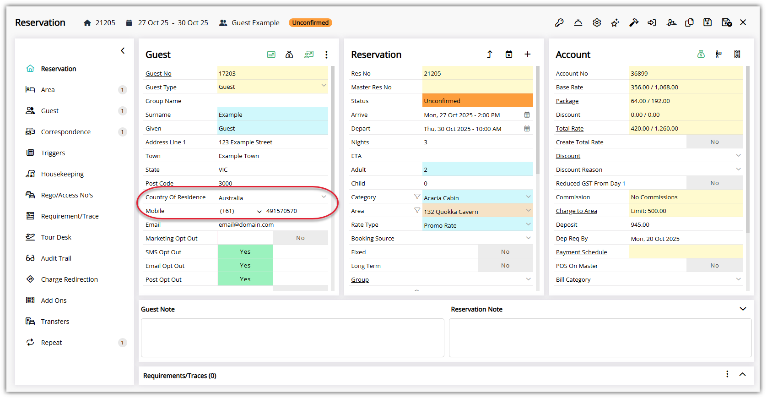Click in the Guest Note text box
Viewport: 767px width, 399px height.
[292, 338]
